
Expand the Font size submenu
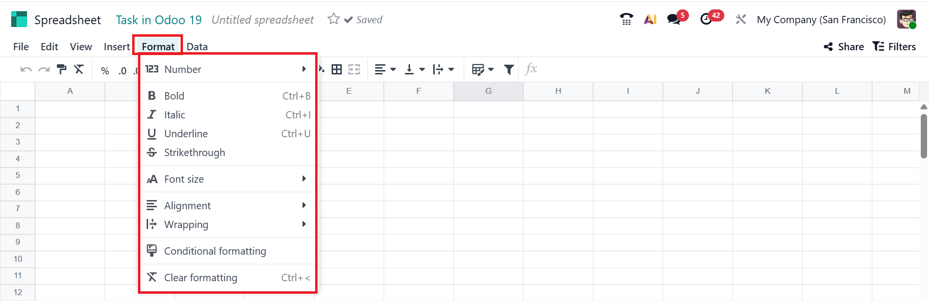(x=228, y=179)
